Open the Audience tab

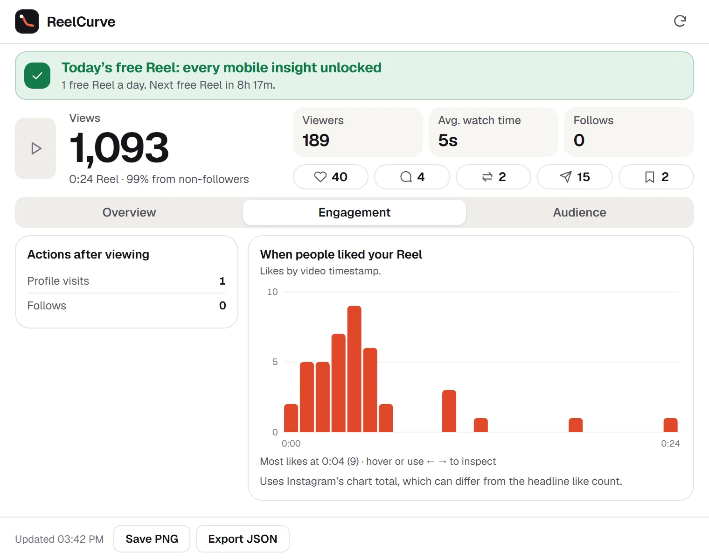tap(580, 212)
